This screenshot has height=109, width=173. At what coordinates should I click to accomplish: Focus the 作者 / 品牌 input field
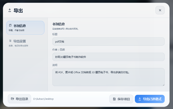coord(108,57)
